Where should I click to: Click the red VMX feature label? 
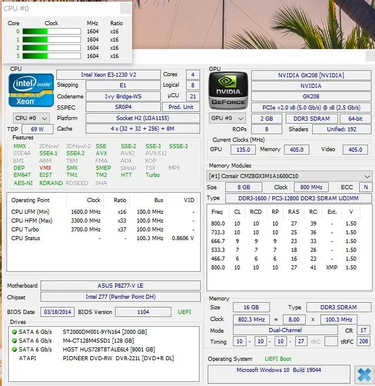pos(45,168)
